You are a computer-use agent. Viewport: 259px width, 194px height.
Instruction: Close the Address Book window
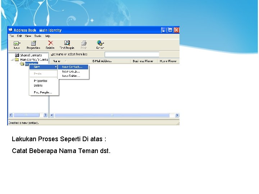click(176, 30)
